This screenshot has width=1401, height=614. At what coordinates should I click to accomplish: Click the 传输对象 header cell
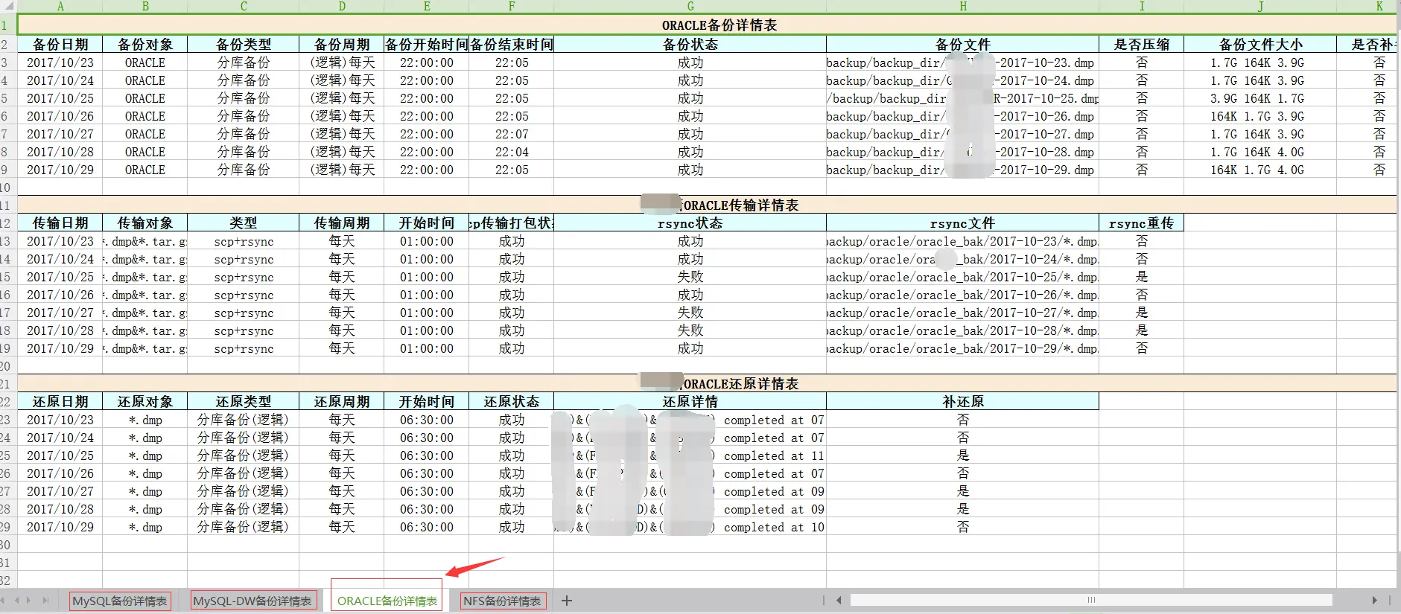(x=145, y=223)
